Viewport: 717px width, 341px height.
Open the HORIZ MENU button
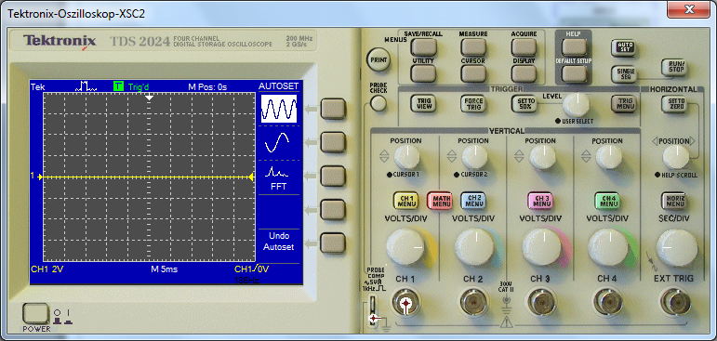[674, 201]
